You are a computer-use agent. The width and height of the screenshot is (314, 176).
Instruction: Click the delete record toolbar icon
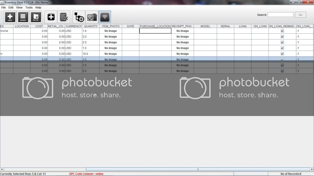pos(64,17)
